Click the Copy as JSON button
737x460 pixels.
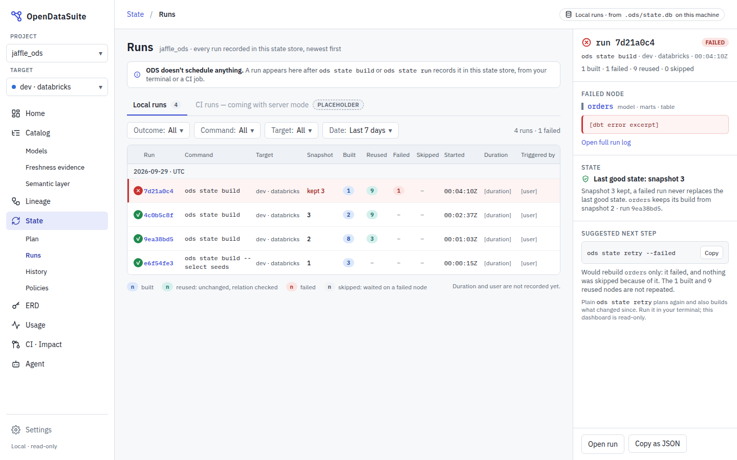[x=658, y=444]
